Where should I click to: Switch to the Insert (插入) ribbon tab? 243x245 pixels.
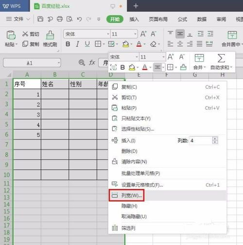point(134,19)
